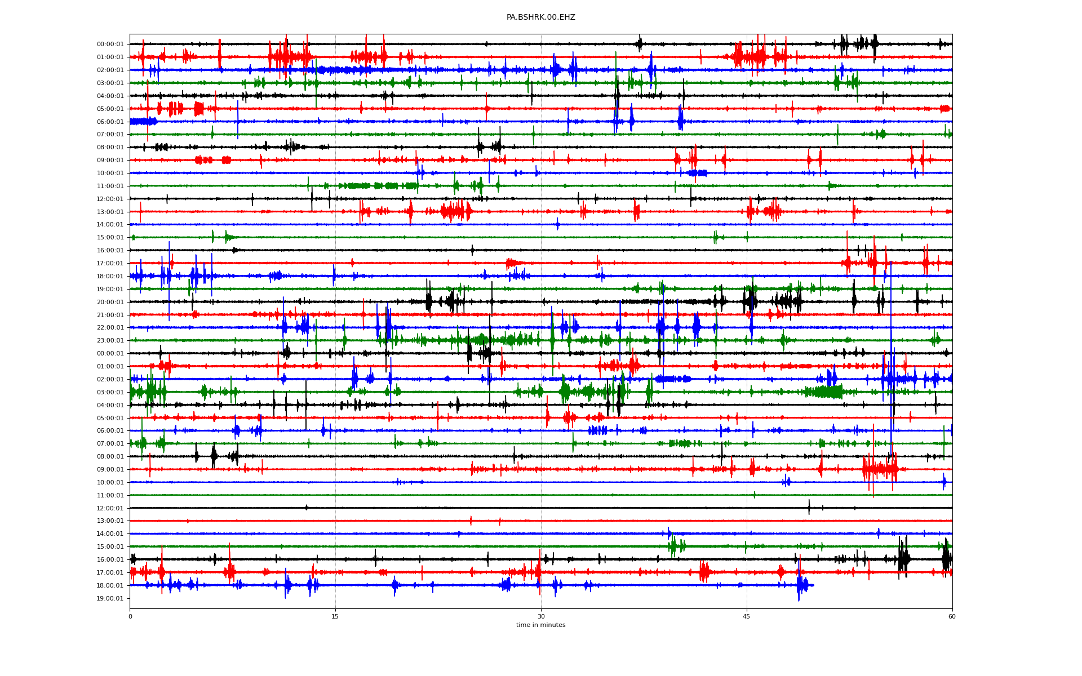Click the 16:00:01 label just above the last red trace

110,559
